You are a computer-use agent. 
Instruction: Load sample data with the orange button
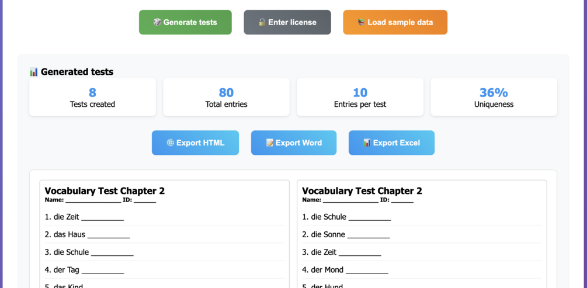point(395,22)
